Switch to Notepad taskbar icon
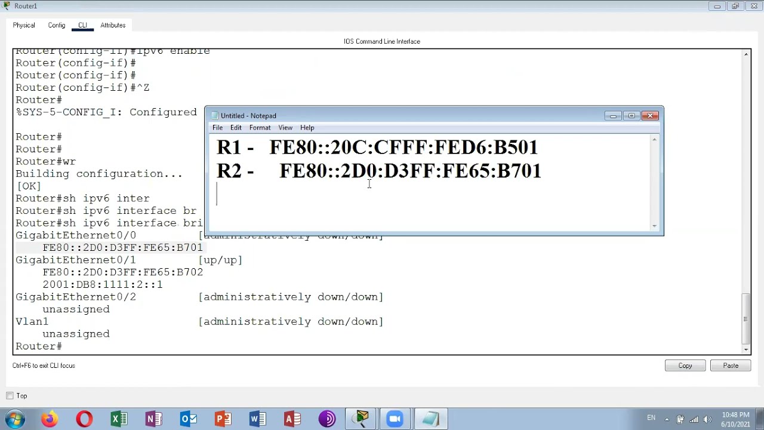Viewport: 764px width, 430px height. tap(430, 419)
